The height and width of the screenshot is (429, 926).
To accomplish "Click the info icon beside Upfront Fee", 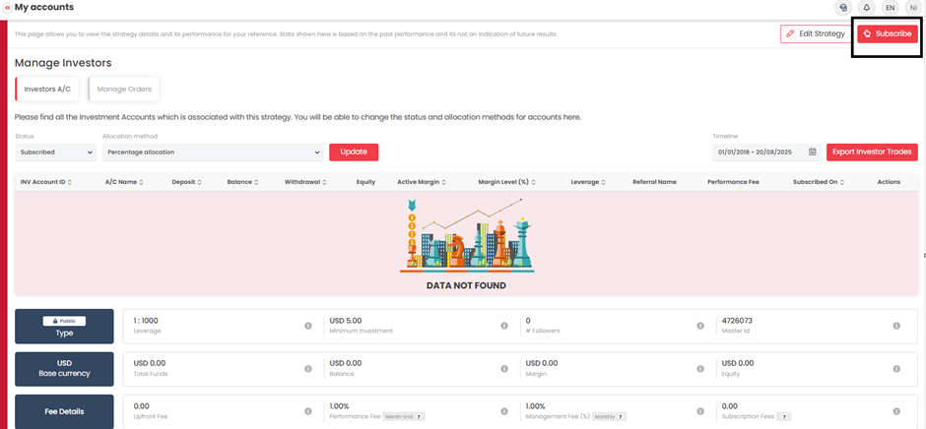I will (307, 410).
